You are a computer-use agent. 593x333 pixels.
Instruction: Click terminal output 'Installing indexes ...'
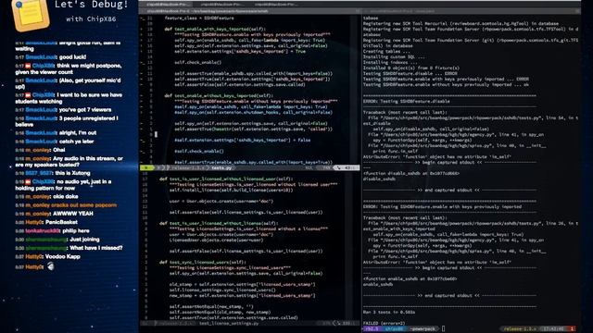coord(390,63)
